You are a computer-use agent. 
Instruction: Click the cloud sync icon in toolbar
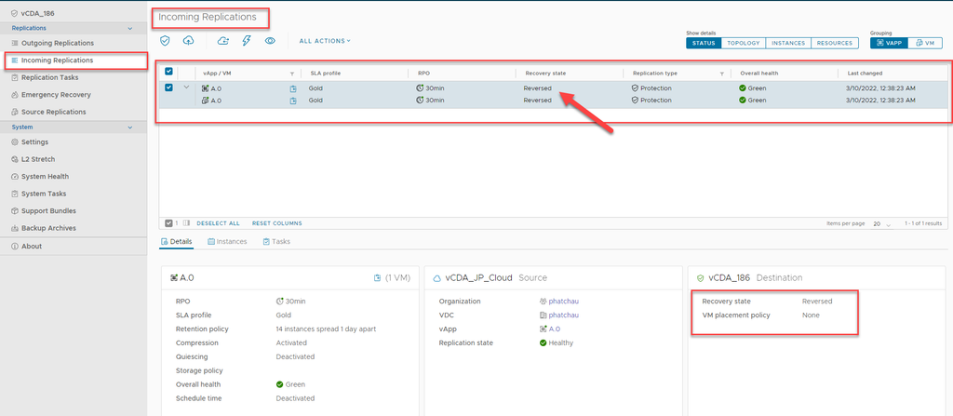coord(223,41)
